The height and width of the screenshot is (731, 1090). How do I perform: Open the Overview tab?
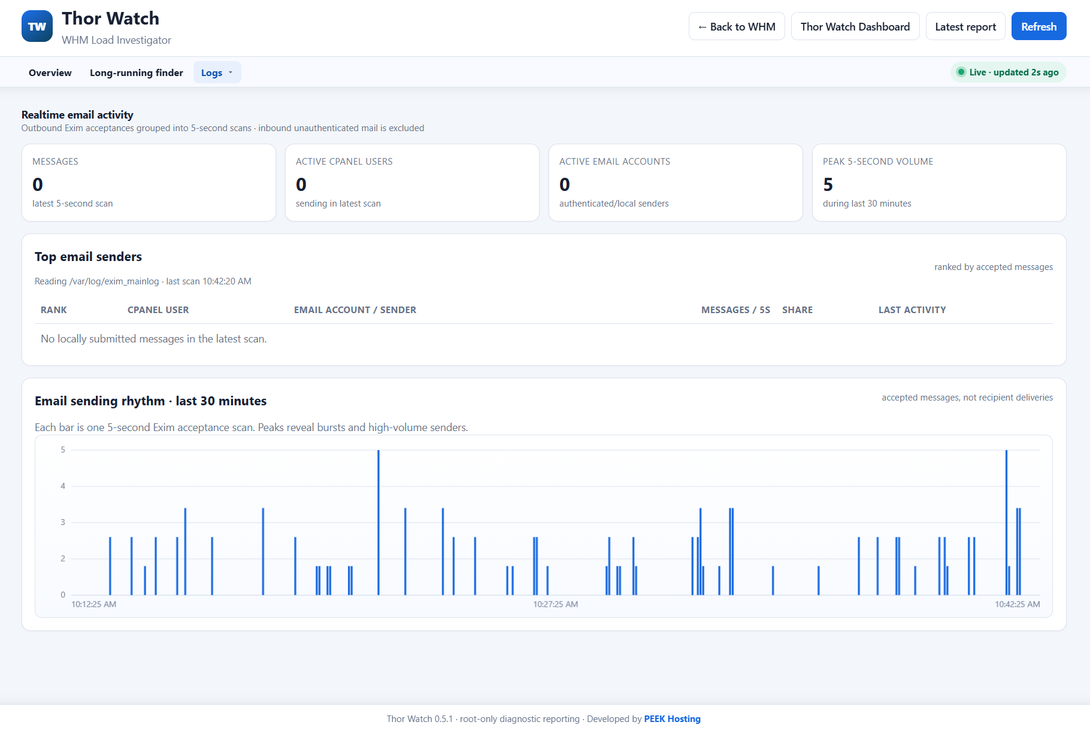[50, 72]
